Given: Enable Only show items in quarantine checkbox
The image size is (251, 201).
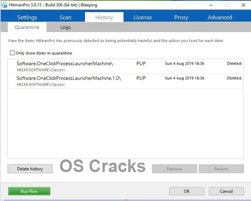Looking at the screenshot, I should coord(12,53).
